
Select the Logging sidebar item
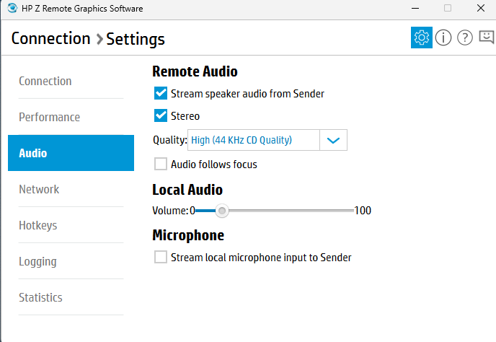click(37, 262)
